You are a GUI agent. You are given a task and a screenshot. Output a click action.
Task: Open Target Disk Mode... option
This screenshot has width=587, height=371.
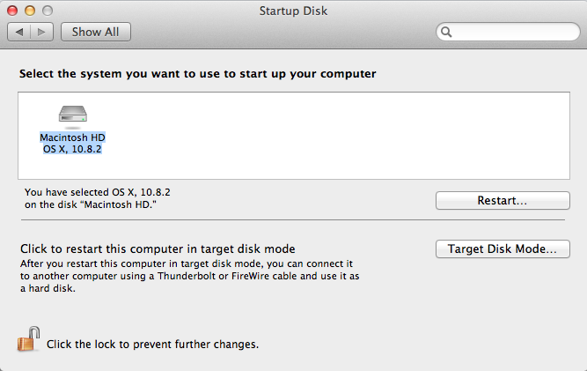(x=502, y=249)
